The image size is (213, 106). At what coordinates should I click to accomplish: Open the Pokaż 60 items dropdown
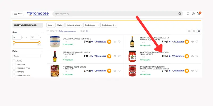tap(87, 31)
